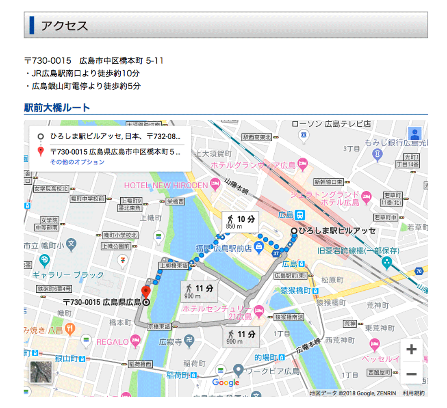Click the route 37 road shield

276,253
